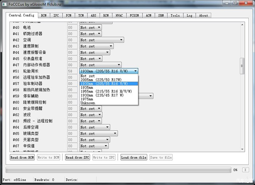This screenshot has width=255, height=185.
Task: Click the scrollbar up arrow
Action: pyautogui.click(x=242, y=24)
